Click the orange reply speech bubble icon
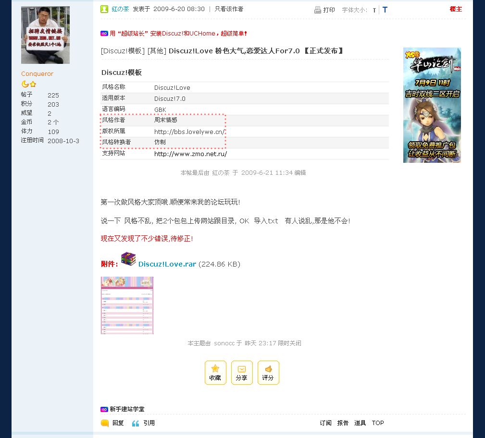Image resolution: width=485 pixels, height=438 pixels. click(x=105, y=423)
